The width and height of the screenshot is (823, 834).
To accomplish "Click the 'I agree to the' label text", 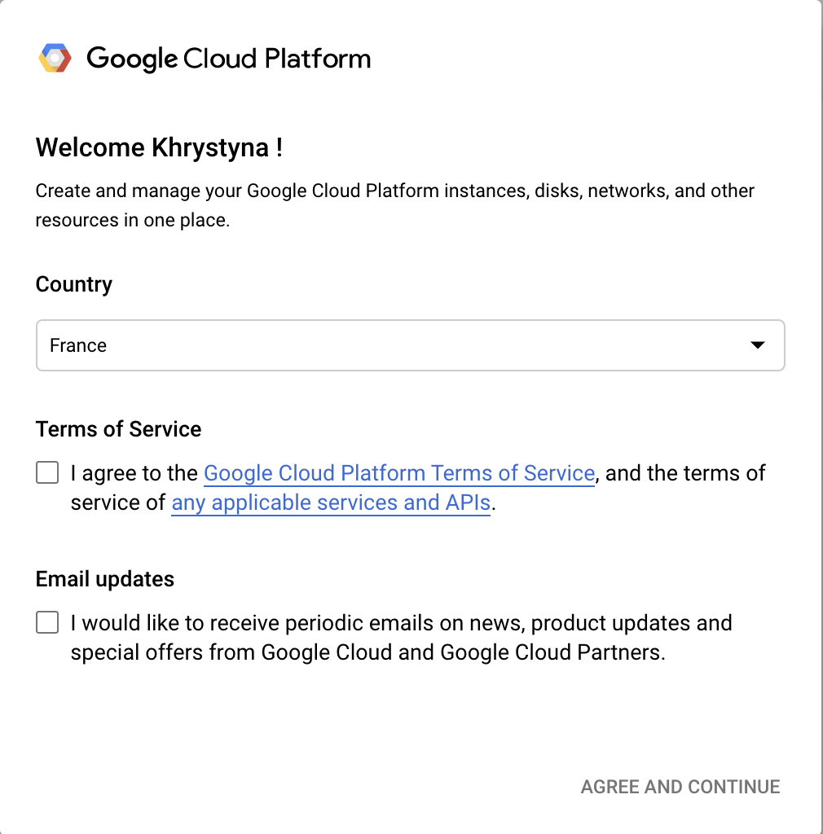I will pos(134,473).
